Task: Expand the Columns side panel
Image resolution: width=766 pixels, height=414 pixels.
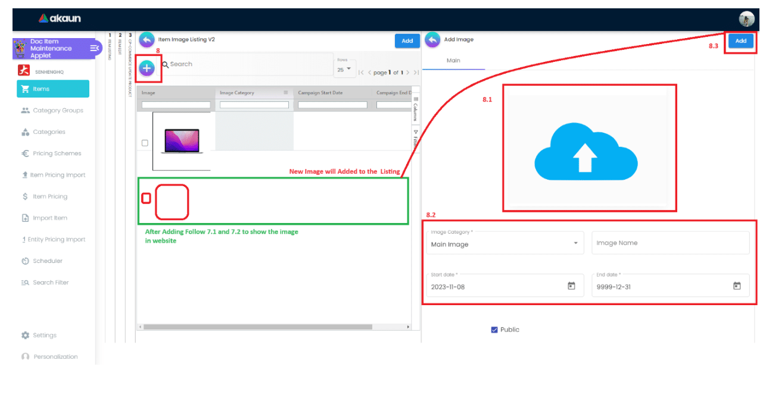Action: click(x=416, y=108)
